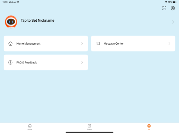Tap the orange robot avatar
The height and width of the screenshot is (134, 179).
11,22
